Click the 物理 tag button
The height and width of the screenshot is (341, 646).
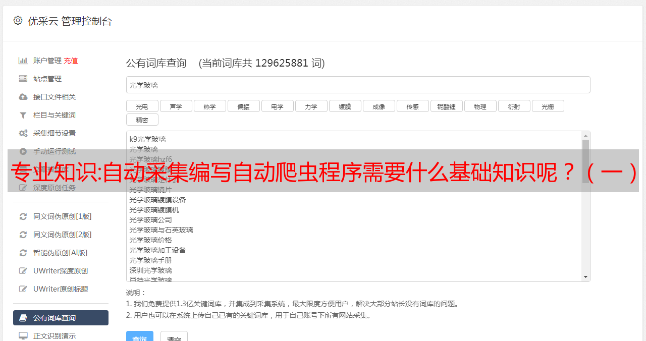click(x=480, y=106)
